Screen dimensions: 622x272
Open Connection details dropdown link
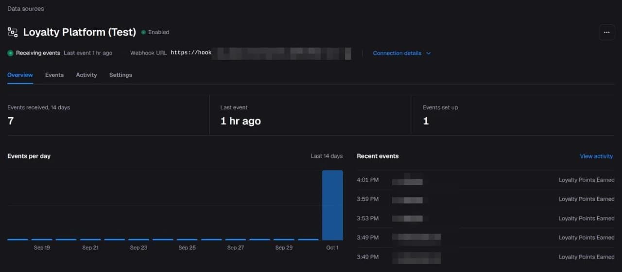[402, 53]
